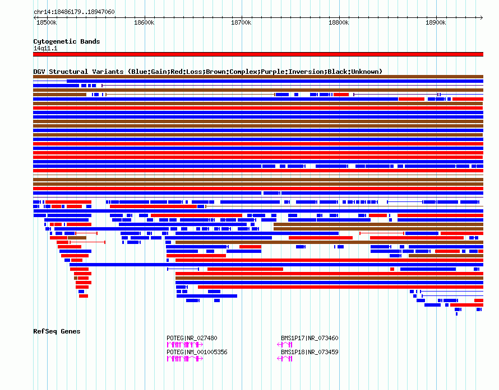Click the ruler's left end arrow
Screen dimensions: 499x390
(x=35, y=18)
